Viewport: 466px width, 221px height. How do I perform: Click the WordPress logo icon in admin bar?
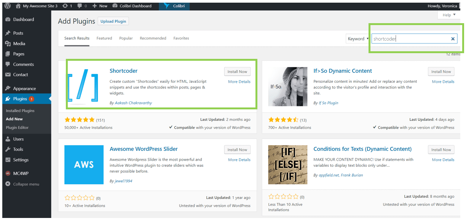(x=8, y=6)
